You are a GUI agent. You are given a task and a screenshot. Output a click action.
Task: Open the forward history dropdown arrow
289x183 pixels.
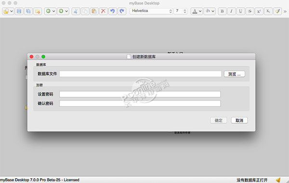click(x=66, y=11)
